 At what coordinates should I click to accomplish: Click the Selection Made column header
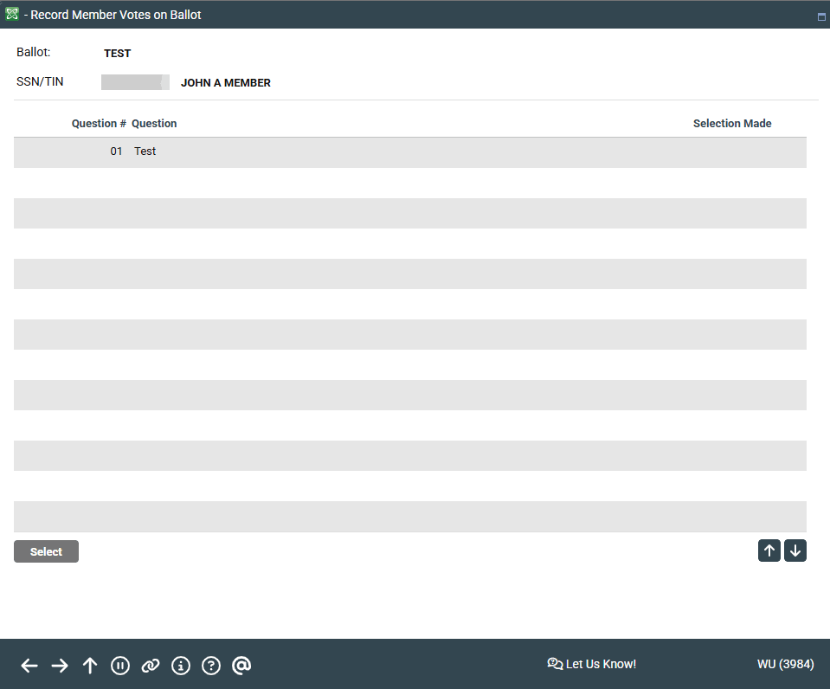(731, 124)
